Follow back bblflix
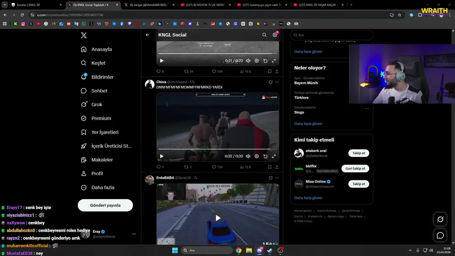The image size is (455, 256). (355, 169)
